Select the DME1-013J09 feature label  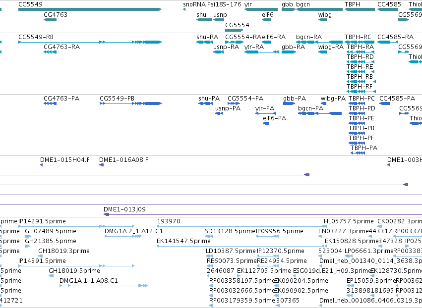[124, 209]
